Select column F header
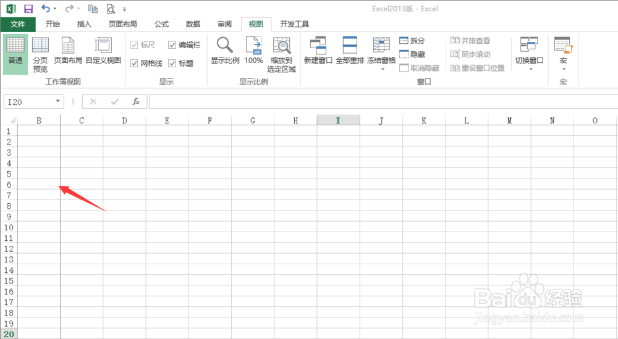 tap(210, 120)
